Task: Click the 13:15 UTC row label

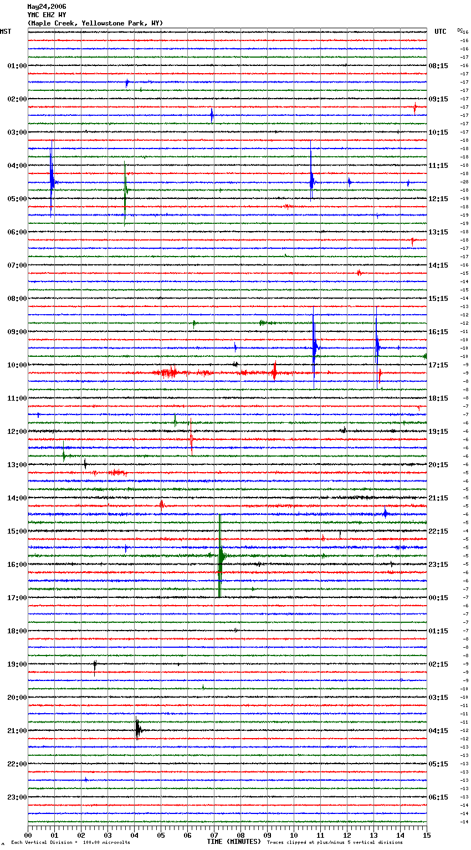Action: pos(438,232)
